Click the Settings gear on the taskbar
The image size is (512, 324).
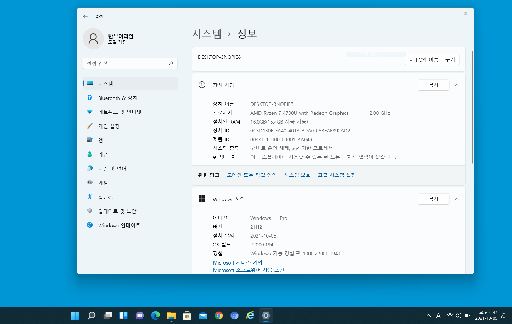[266, 316]
